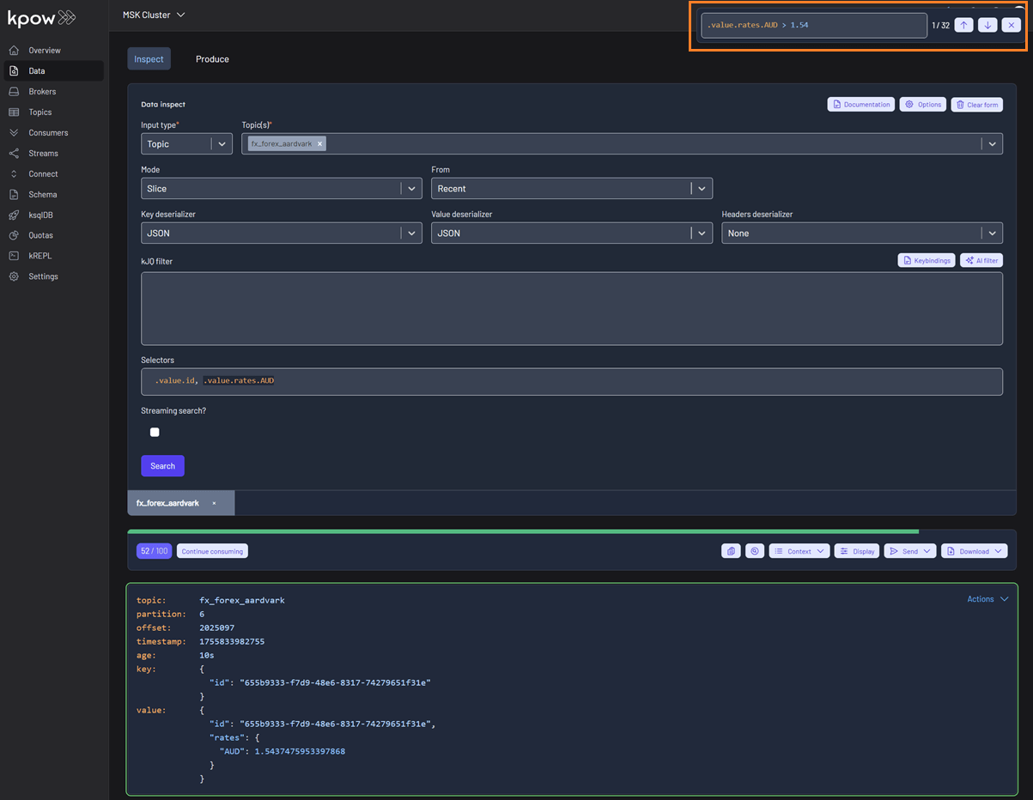Image resolution: width=1033 pixels, height=800 pixels.
Task: Select the fx_forex_aardvark results tab
Action: coord(167,503)
